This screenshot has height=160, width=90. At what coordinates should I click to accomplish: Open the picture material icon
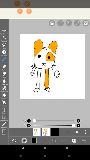pyautogui.click(x=85, y=23)
